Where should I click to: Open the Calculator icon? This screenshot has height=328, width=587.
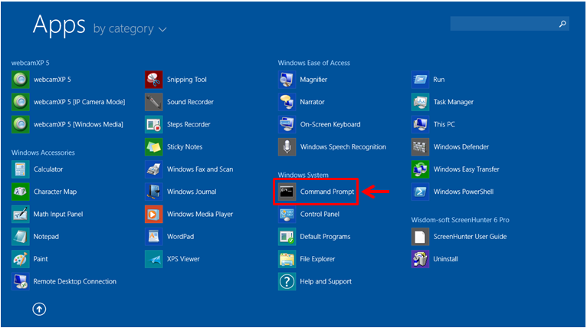coord(21,169)
